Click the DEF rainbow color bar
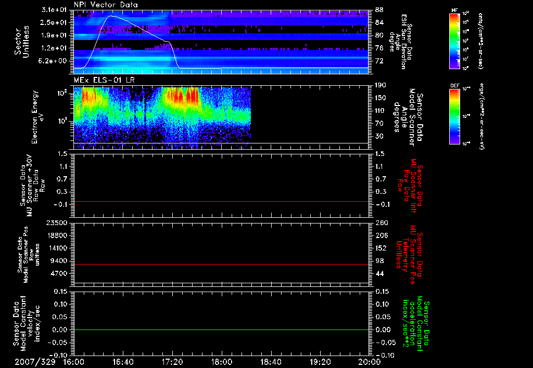 pyautogui.click(x=455, y=116)
